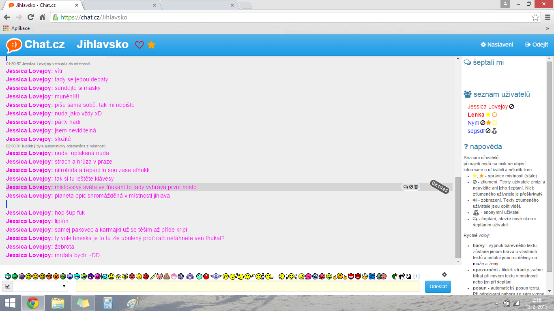Screen dimensions: 554x311
Task: Click the nápověda help heading
Action: click(483, 147)
